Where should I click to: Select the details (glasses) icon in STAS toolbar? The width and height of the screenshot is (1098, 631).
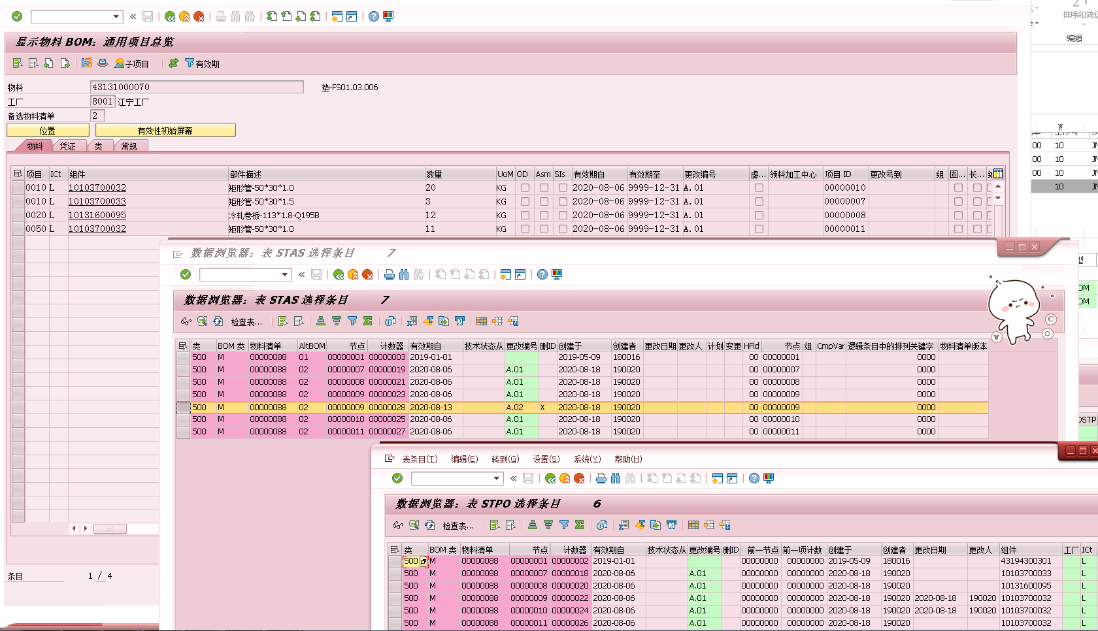pyautogui.click(x=186, y=321)
